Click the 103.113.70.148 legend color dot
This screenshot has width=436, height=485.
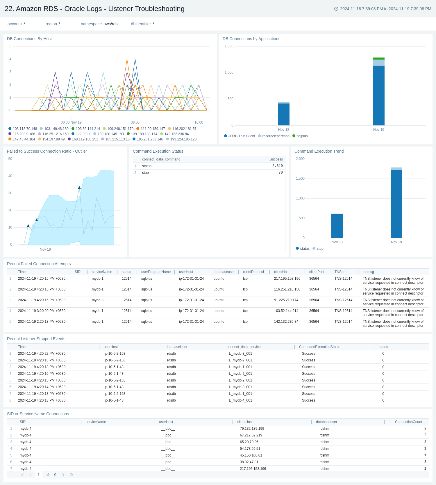click(x=10, y=129)
